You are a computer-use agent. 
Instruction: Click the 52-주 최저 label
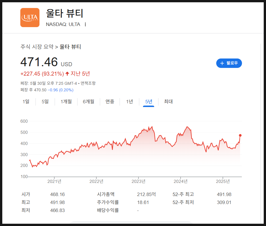coord(183,202)
